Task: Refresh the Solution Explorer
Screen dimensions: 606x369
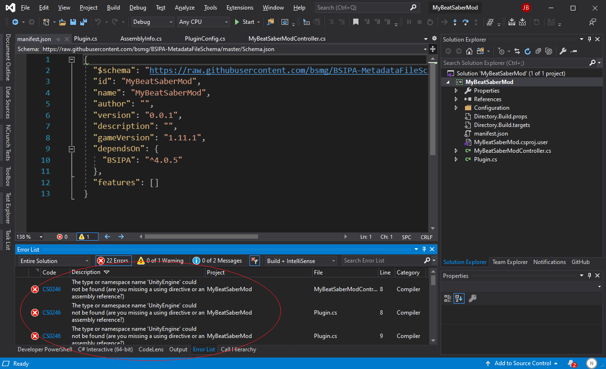Action: point(528,51)
